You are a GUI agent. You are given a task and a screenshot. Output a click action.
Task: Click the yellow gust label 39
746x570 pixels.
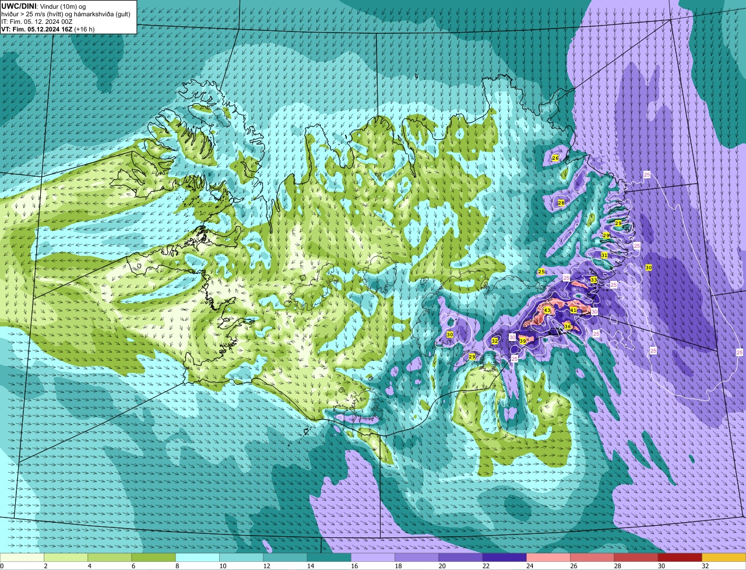click(x=523, y=341)
